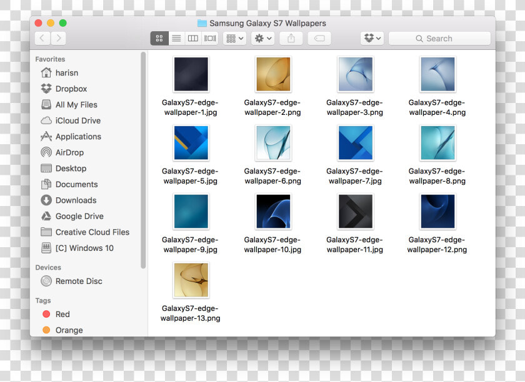Screen dimensions: 525x382
Task: Click the Samsung Galaxy S7 Wallpapers title folder icon
Action: pos(202,23)
